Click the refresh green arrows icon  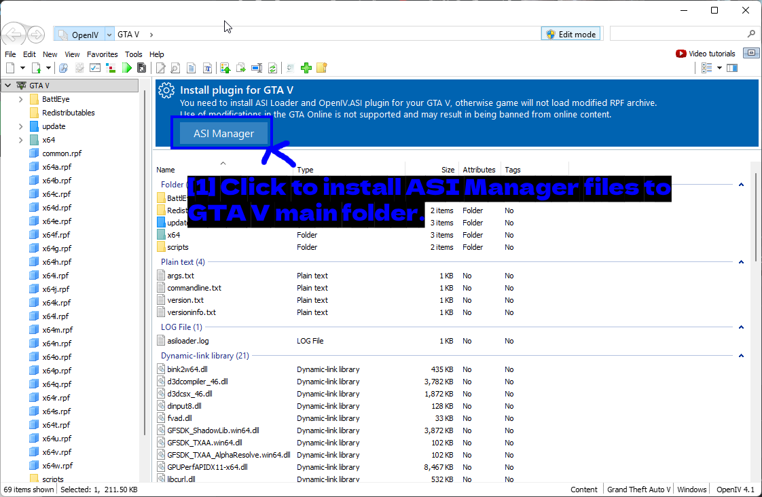(272, 68)
